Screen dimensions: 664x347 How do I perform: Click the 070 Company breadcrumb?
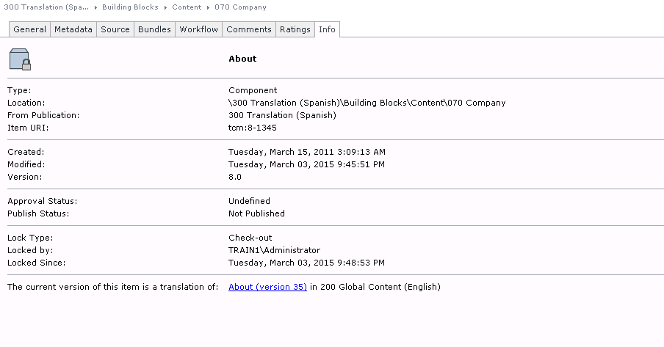click(241, 7)
